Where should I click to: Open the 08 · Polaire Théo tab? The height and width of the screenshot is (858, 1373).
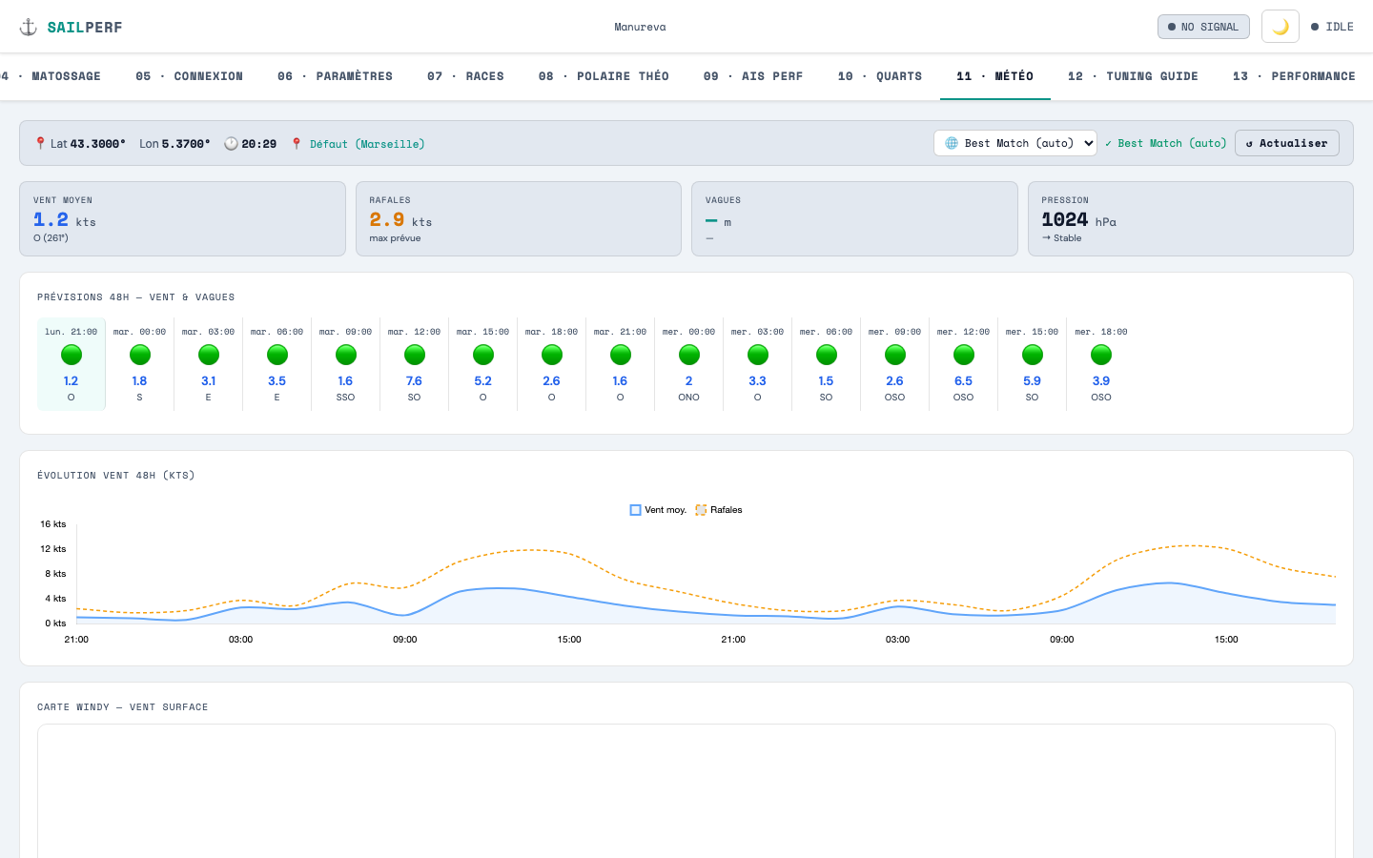[604, 76]
